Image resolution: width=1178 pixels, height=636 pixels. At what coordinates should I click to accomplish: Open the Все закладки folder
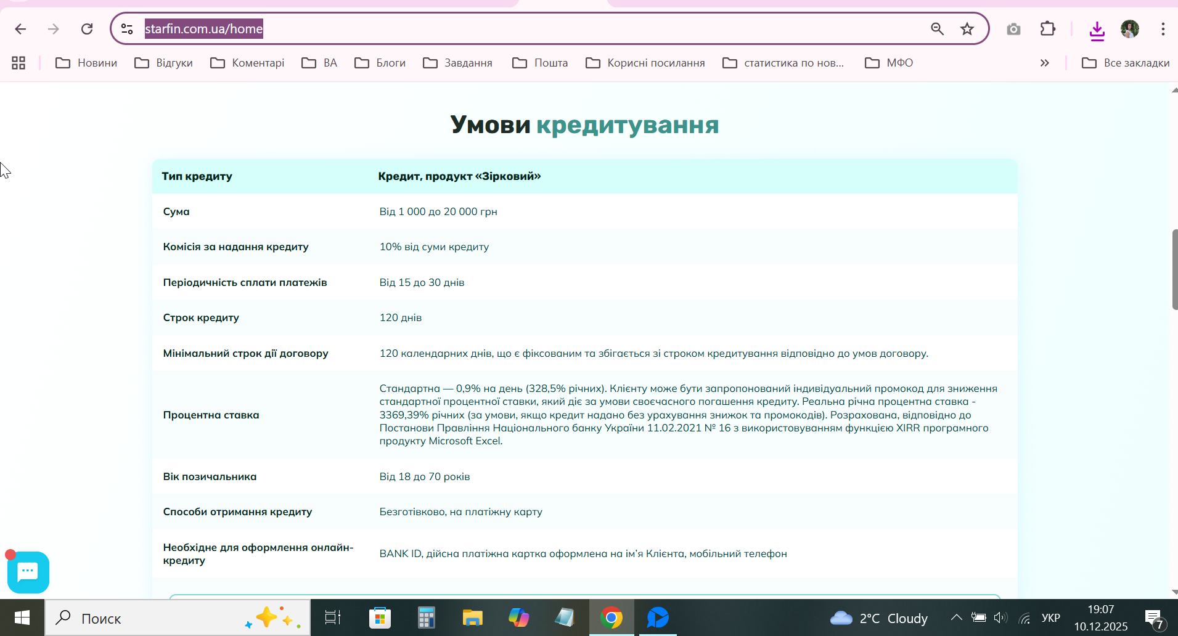click(1126, 63)
